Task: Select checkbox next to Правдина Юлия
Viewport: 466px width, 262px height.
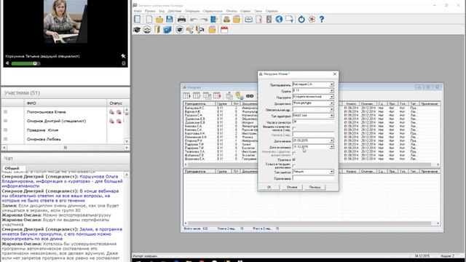Action: 5,130
